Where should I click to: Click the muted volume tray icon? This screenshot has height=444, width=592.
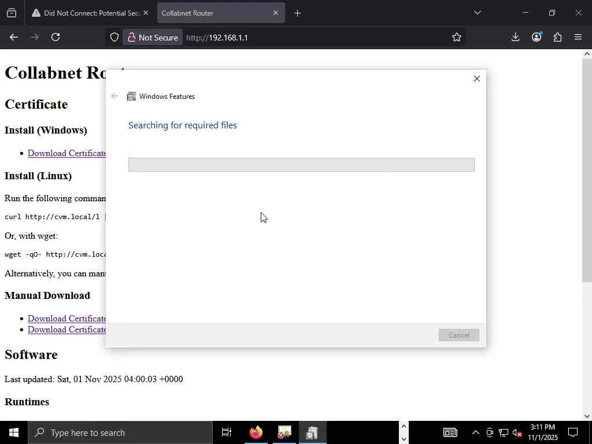517,432
